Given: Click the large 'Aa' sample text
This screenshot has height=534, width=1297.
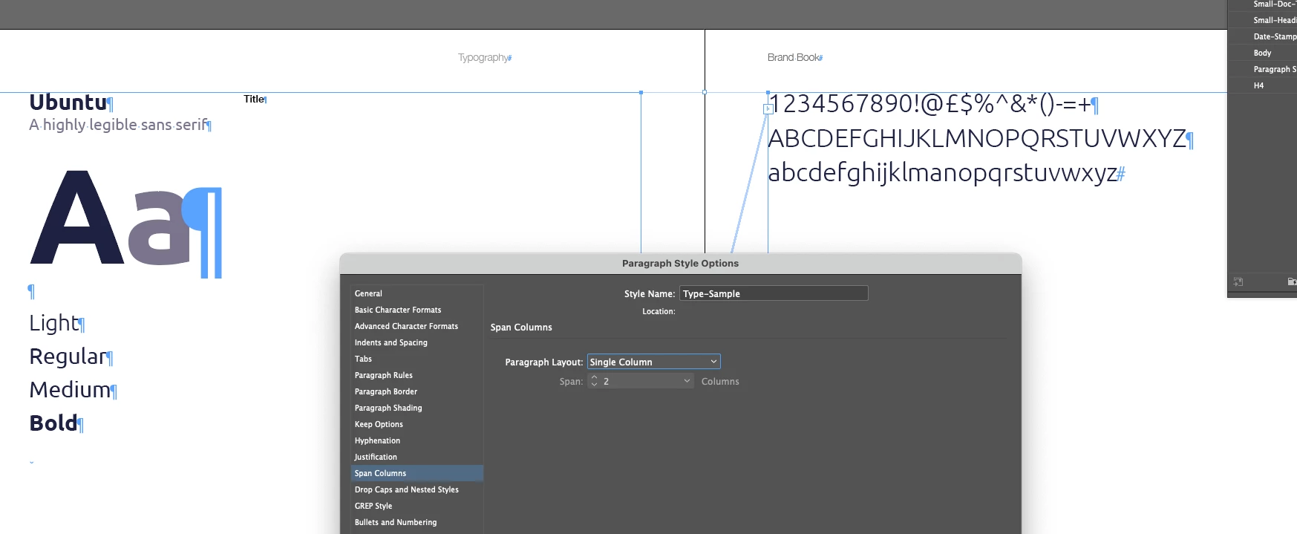Looking at the screenshot, I should (x=111, y=218).
